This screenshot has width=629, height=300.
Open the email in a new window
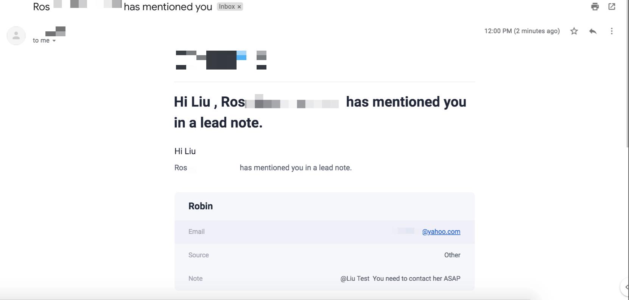(612, 6)
